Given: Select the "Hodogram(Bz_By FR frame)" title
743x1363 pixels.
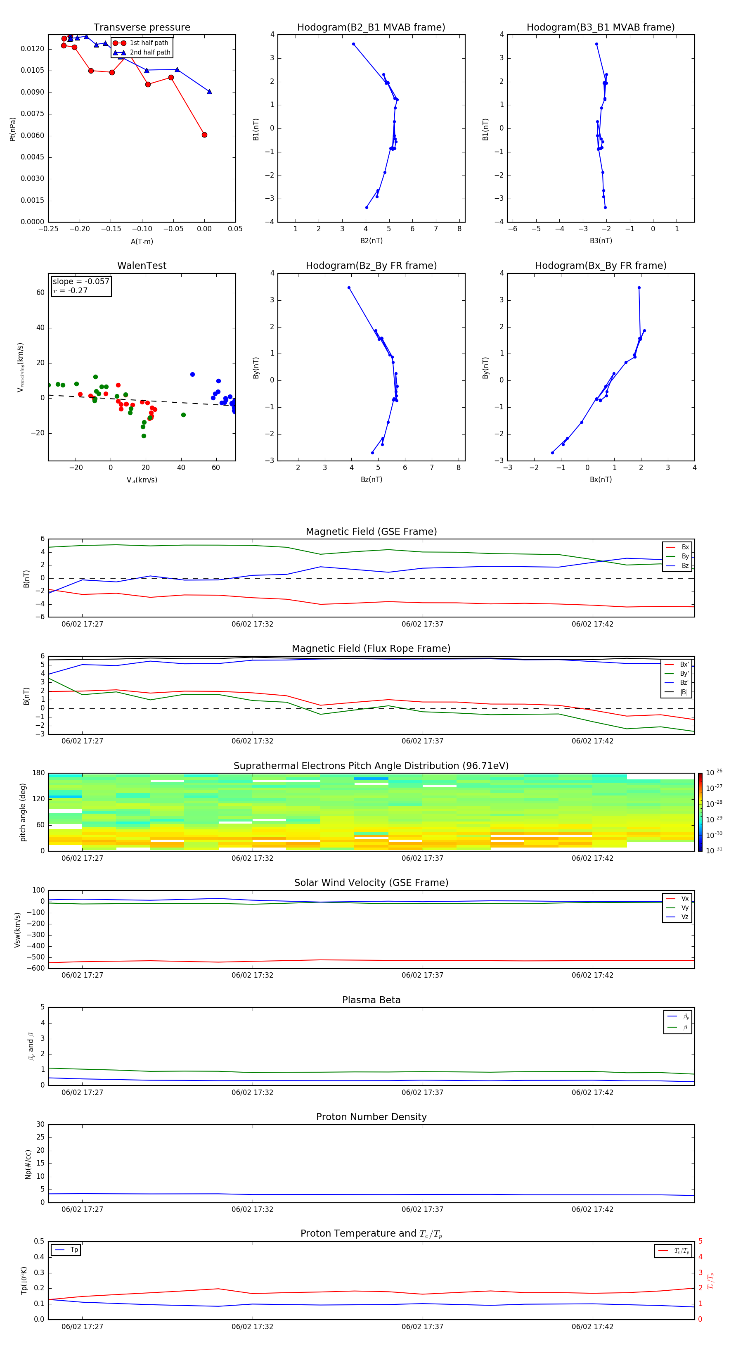Looking at the screenshot, I should [371, 266].
